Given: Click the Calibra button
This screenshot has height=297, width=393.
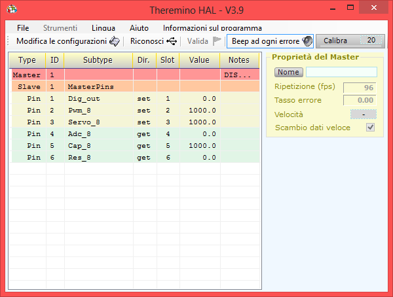Looking at the screenshot, I should tap(335, 41).
